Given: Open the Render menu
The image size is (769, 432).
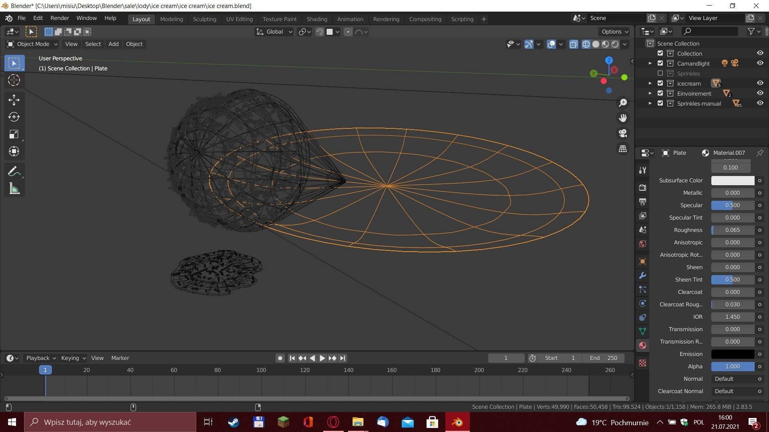Looking at the screenshot, I should (x=59, y=18).
